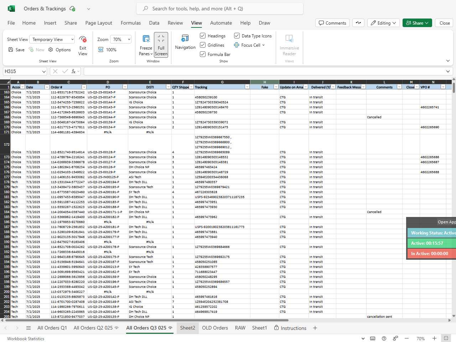This screenshot has height=342, width=456.
Task: Open the catch up activity icon
Action: [x=358, y=23]
